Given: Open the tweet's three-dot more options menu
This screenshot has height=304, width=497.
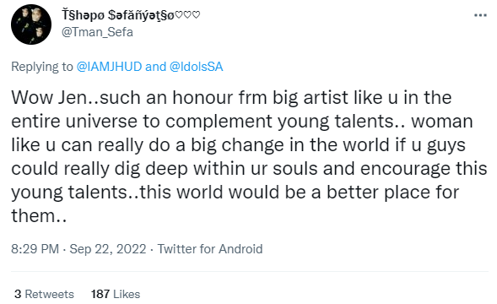Looking at the screenshot, I should tap(480, 15).
